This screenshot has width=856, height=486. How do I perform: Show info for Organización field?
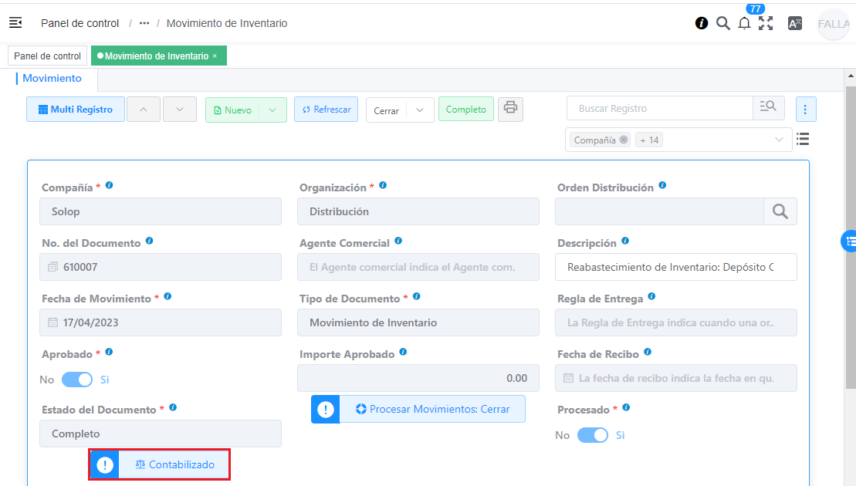point(383,185)
